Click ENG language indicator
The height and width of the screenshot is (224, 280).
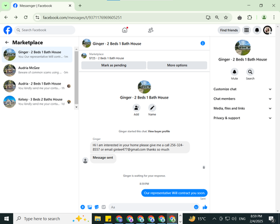pyautogui.click(x=242, y=218)
